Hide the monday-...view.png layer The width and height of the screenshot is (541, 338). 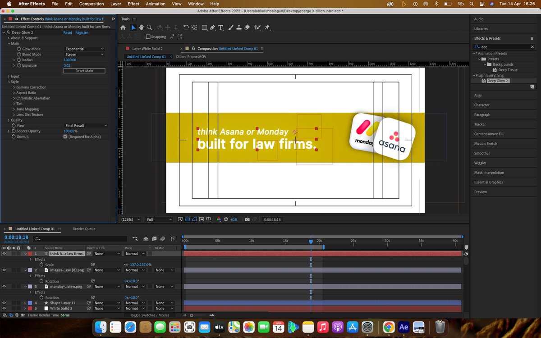[x=4, y=287]
